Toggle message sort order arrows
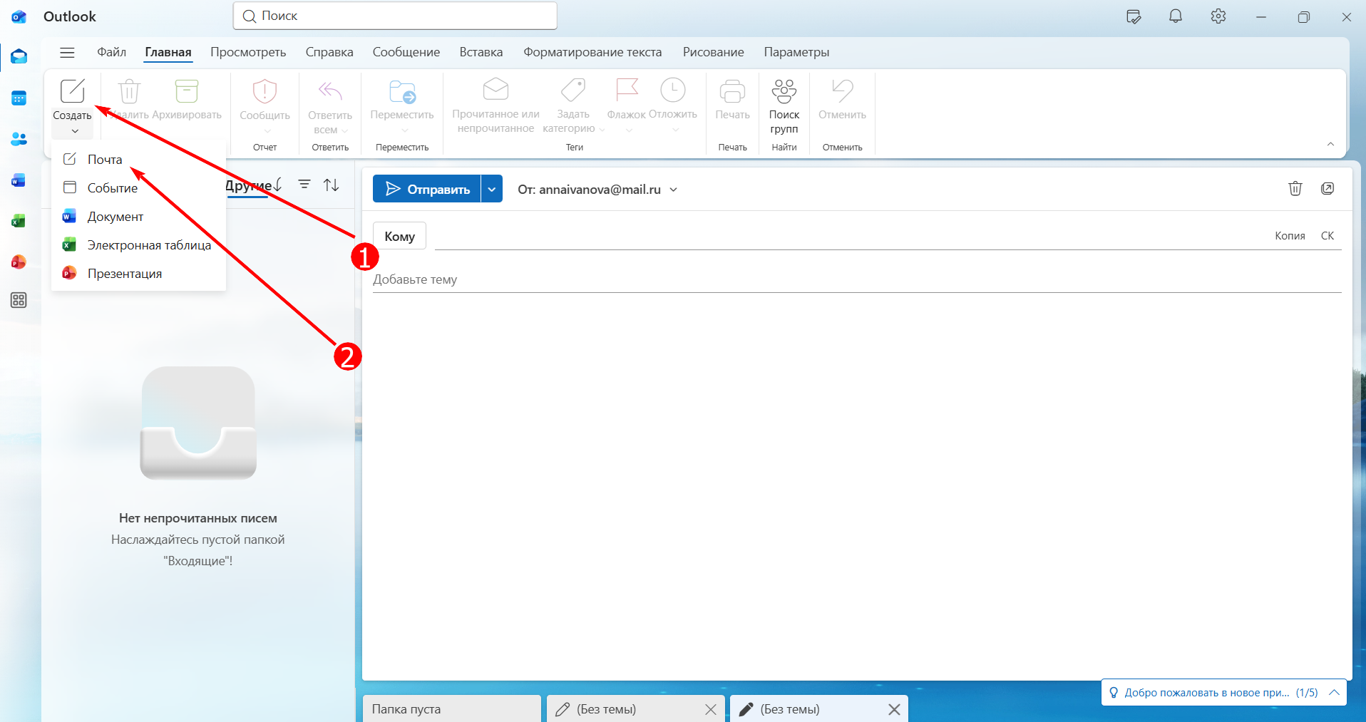 click(x=332, y=185)
